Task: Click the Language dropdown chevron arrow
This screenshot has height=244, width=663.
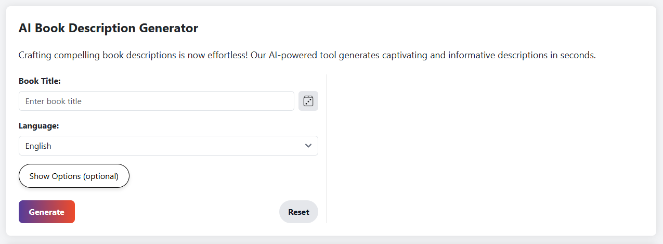Action: pyautogui.click(x=308, y=146)
